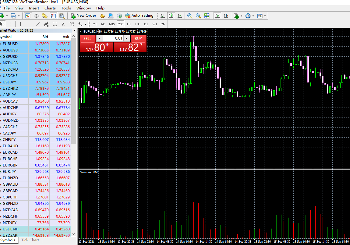Select the H4 timeframe

pos(137,24)
